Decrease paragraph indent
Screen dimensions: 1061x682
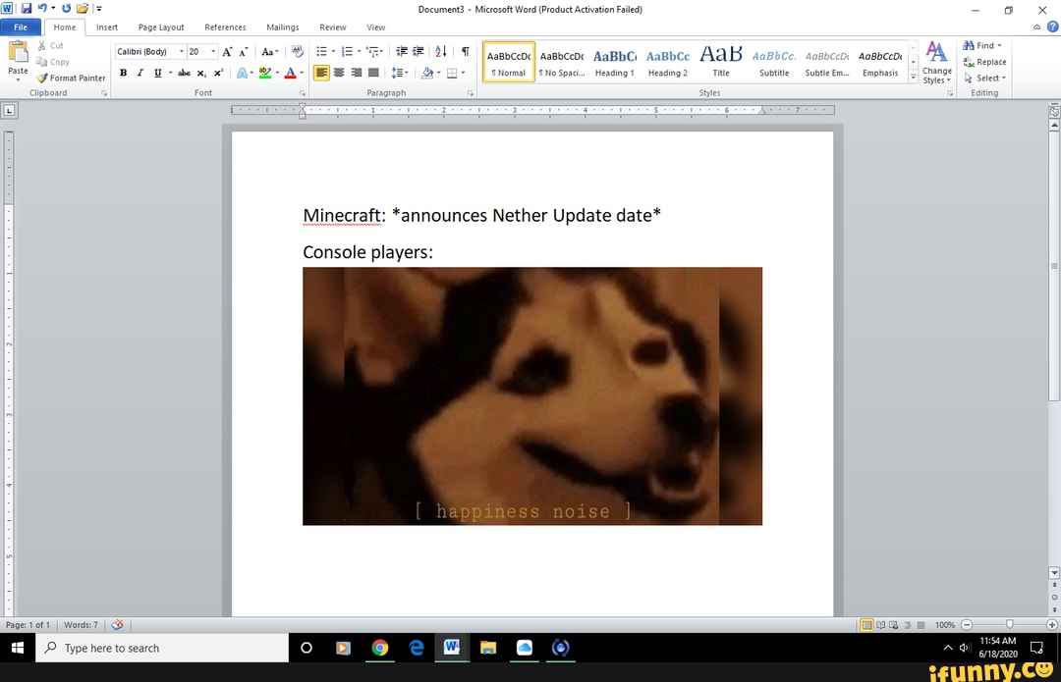[402, 51]
